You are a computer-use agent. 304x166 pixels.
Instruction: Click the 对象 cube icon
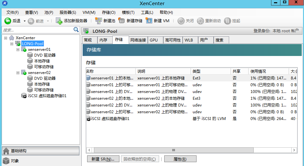[x=6, y=161]
